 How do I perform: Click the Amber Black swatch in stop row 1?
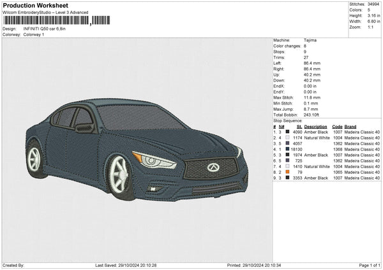287,132
